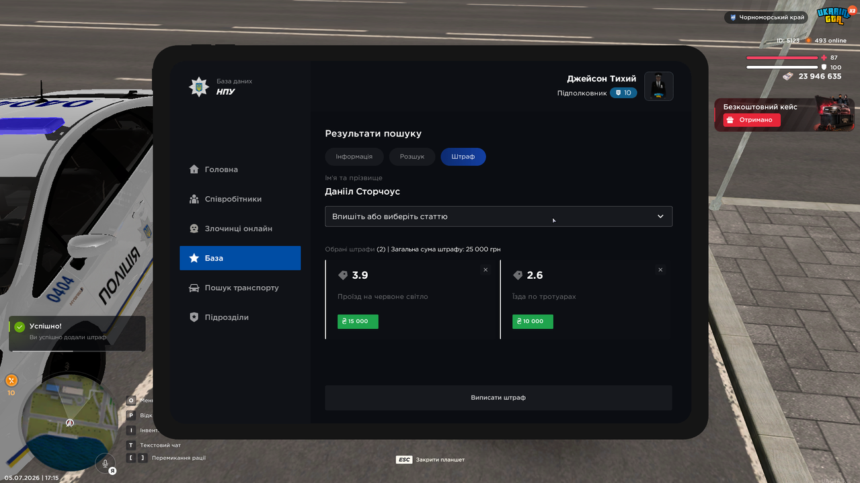Image resolution: width=860 pixels, height=483 pixels.
Task: Click the tag icon beside 2.6
Action: click(x=518, y=275)
